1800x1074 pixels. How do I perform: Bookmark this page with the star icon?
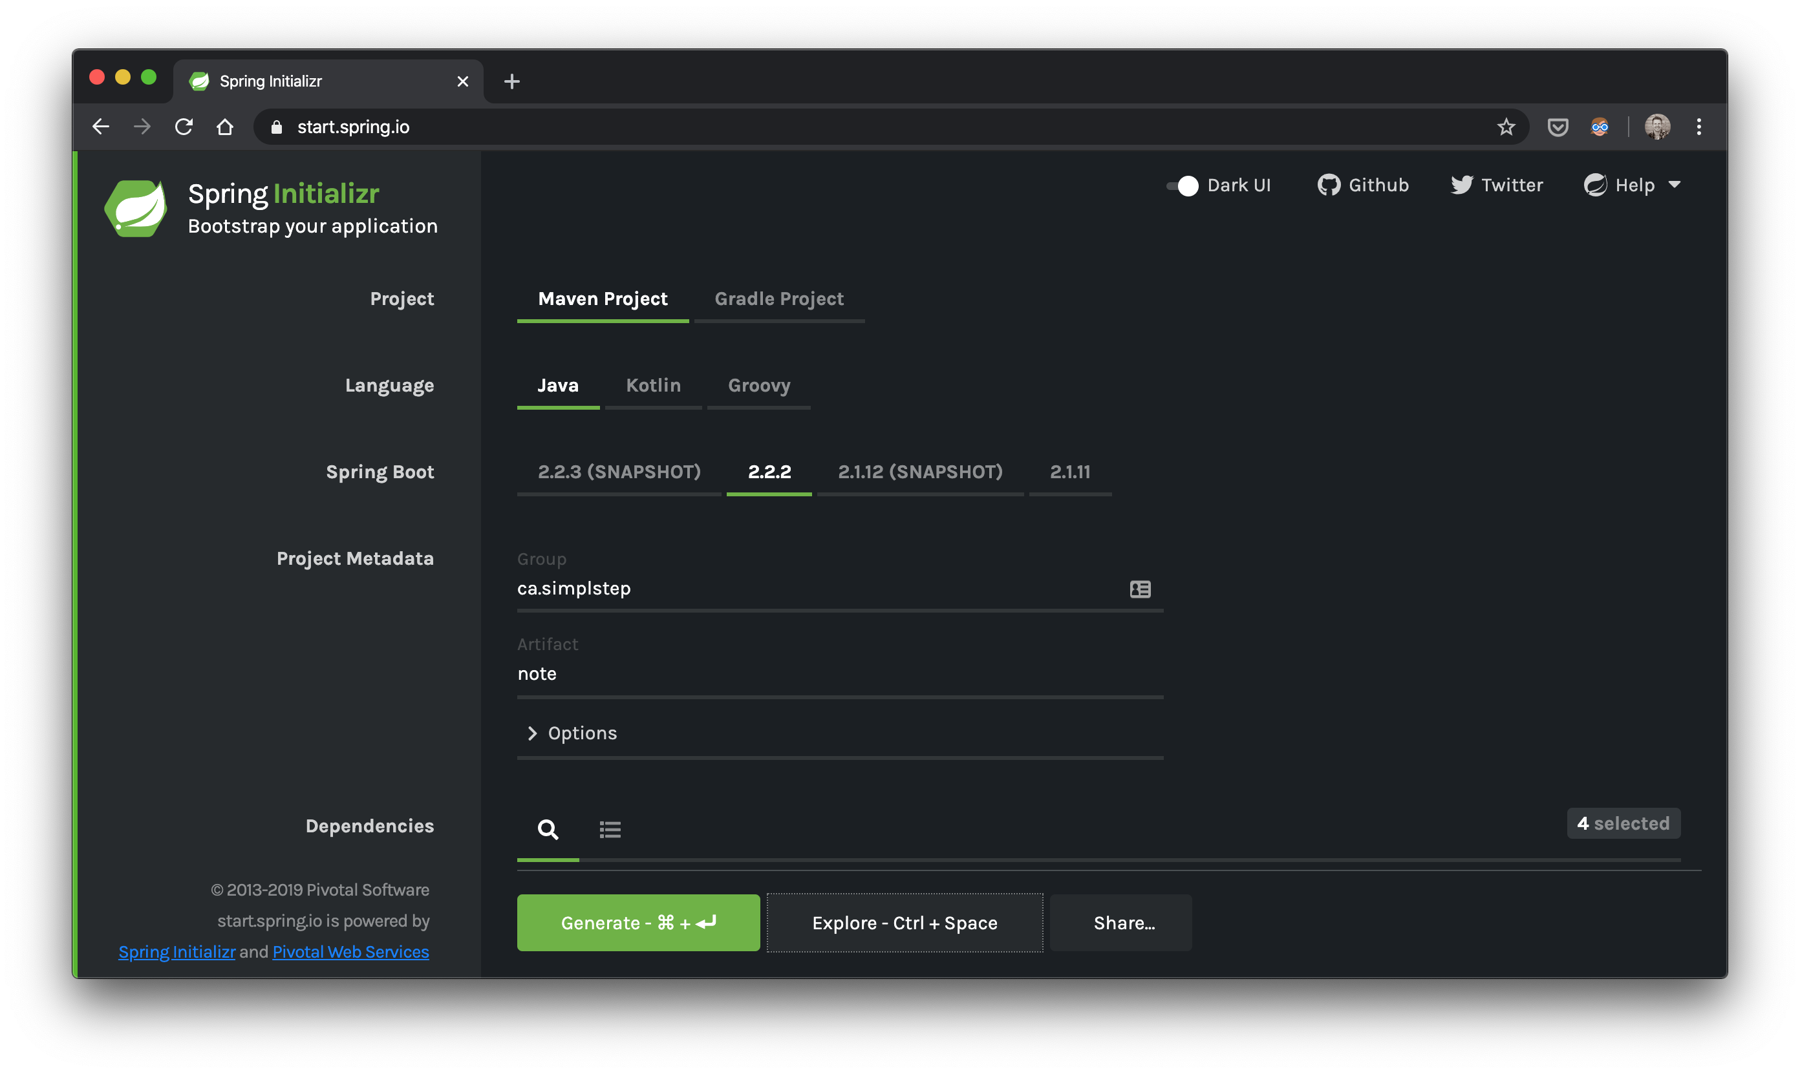1506,127
